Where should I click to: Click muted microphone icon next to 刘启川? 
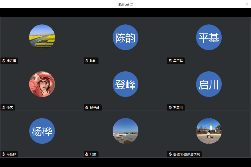[170, 107]
